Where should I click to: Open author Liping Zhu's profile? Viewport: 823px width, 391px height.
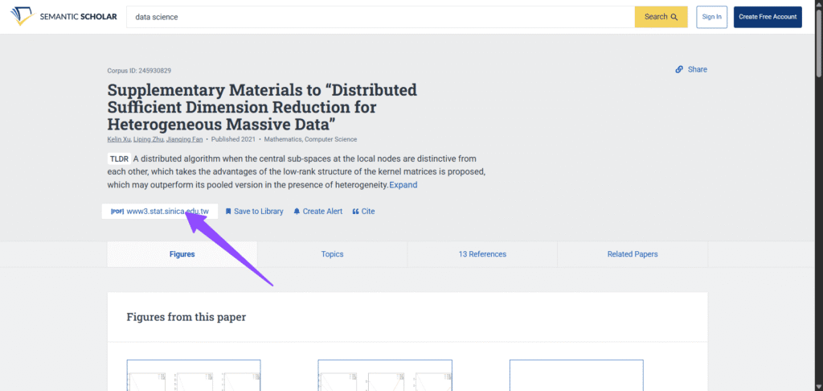[x=148, y=139]
